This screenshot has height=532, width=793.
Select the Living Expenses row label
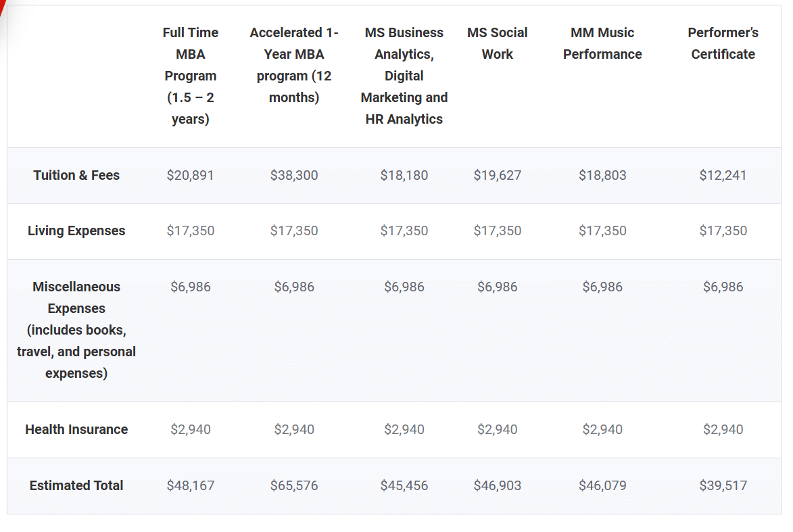click(x=76, y=231)
